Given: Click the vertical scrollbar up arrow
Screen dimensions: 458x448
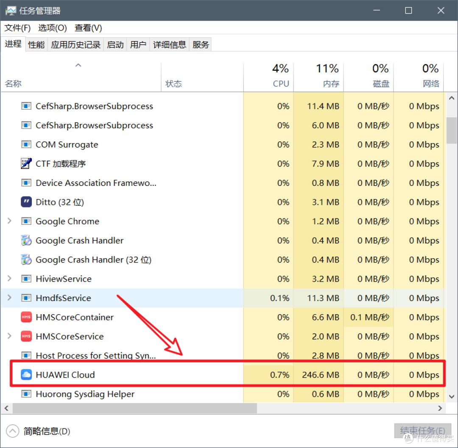Looking at the screenshot, I should (452, 98).
